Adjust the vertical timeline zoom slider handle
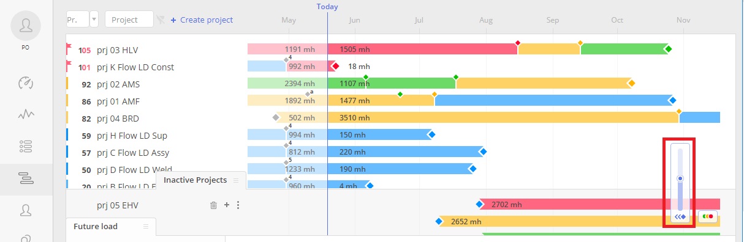The height and width of the screenshot is (242, 744). pos(680,178)
